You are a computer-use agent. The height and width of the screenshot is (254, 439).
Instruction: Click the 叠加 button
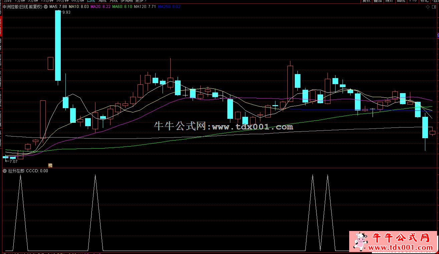coord(378,1)
